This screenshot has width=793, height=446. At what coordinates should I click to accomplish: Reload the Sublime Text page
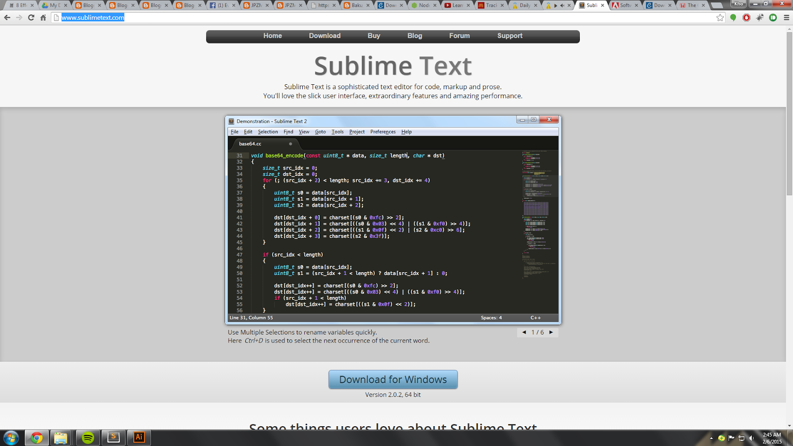[x=31, y=17]
